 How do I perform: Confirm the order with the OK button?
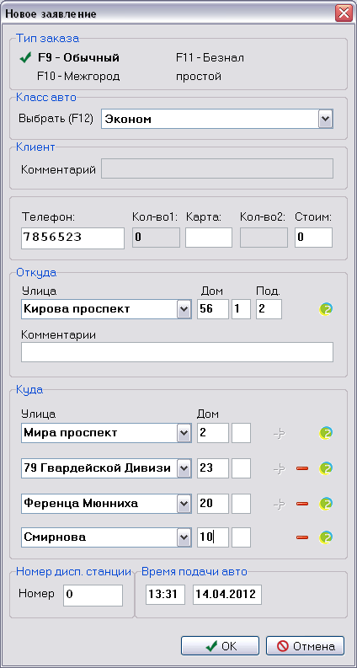point(221,646)
